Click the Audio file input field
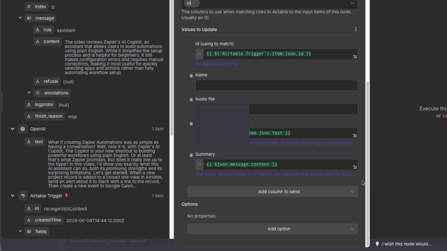The width and height of the screenshot is (447, 251). [304, 109]
